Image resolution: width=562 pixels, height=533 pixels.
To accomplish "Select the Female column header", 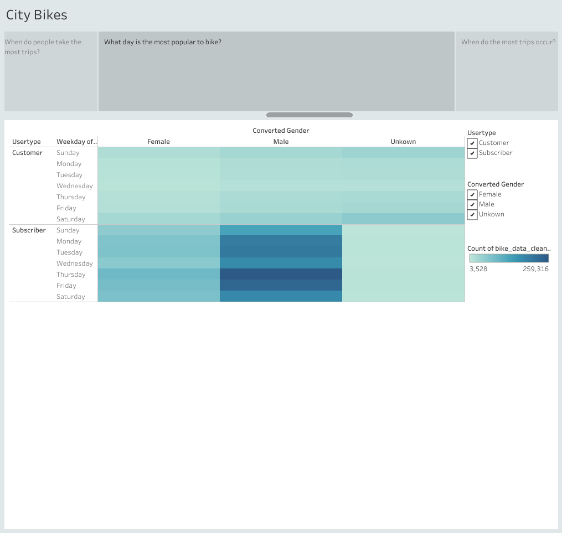I will 158,142.
